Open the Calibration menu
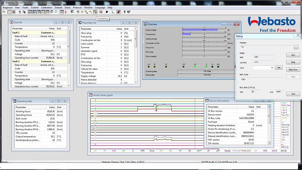302x170 pixels. pos(47,7)
